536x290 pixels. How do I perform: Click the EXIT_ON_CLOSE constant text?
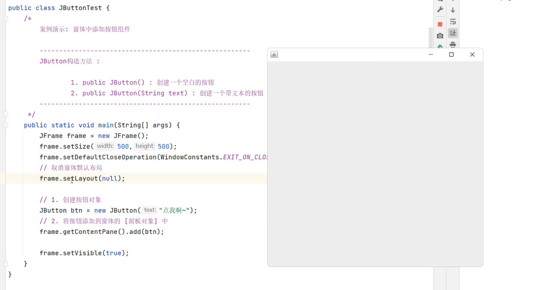[x=245, y=157]
